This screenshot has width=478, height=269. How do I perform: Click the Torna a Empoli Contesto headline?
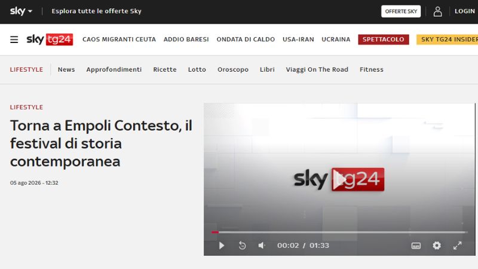(x=101, y=143)
